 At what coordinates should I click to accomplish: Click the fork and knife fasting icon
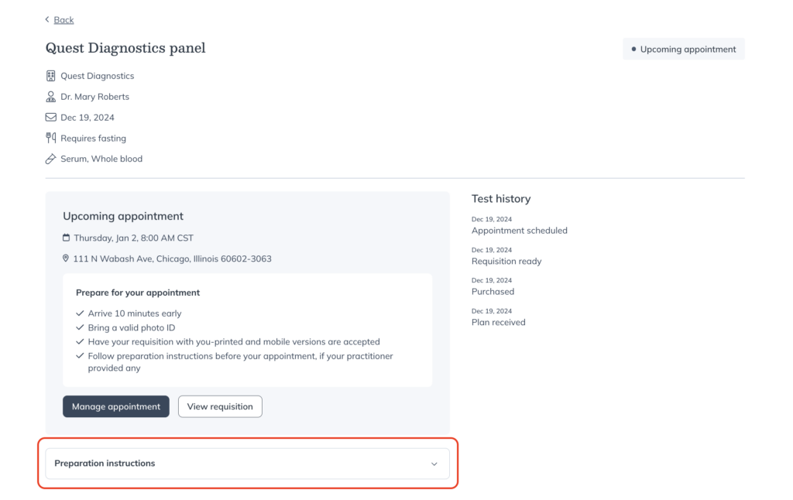[51, 139]
